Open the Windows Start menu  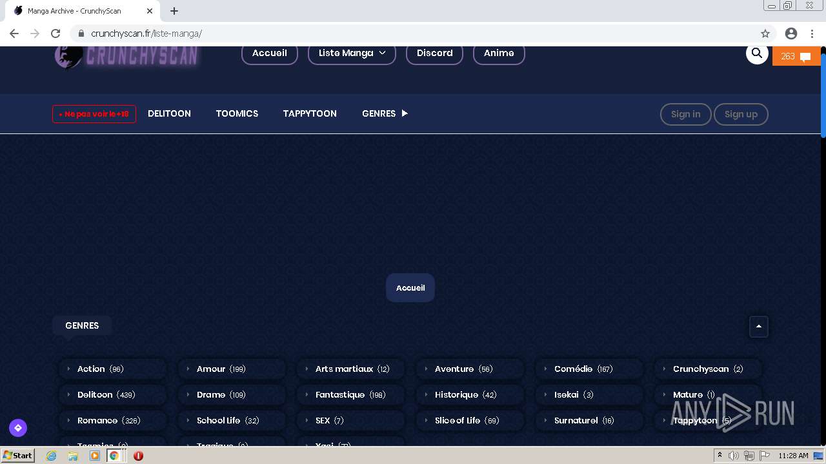point(17,456)
